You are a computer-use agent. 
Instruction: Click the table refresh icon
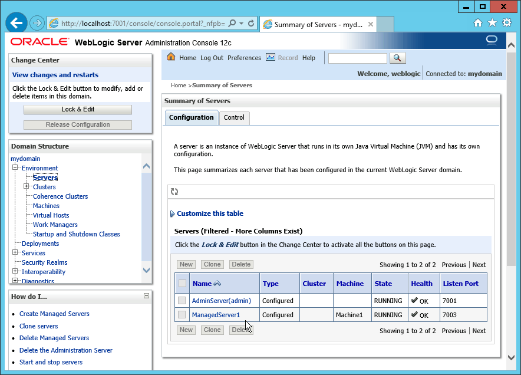click(x=174, y=192)
